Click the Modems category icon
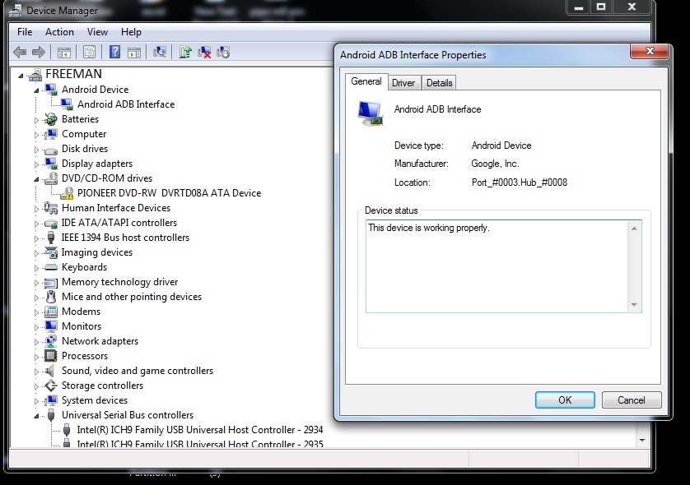The image size is (690, 485). point(51,312)
